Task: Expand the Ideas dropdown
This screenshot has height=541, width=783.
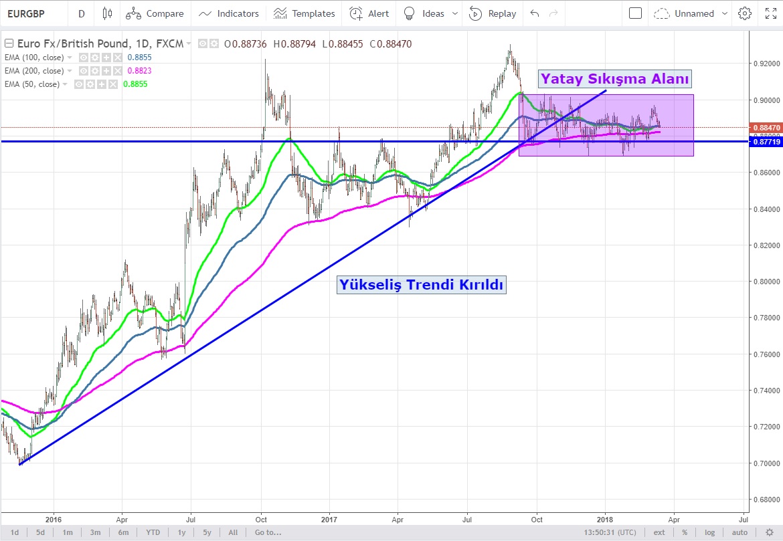Action: click(456, 13)
